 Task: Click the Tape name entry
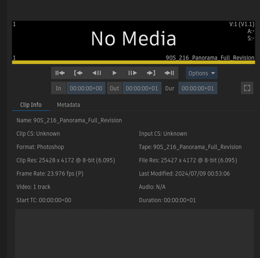[190, 147]
